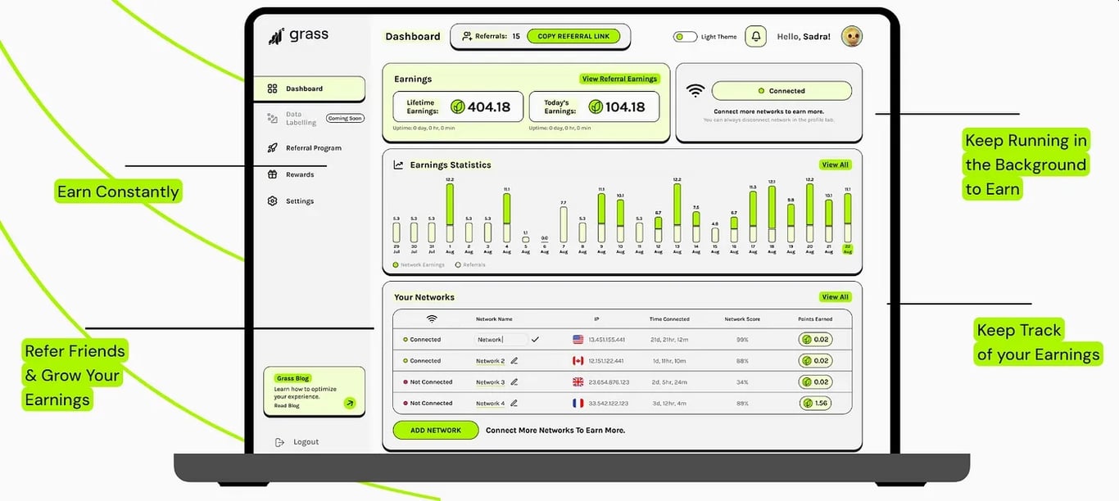Click the Add Network button
The height and width of the screenshot is (501, 1119).
coord(436,430)
